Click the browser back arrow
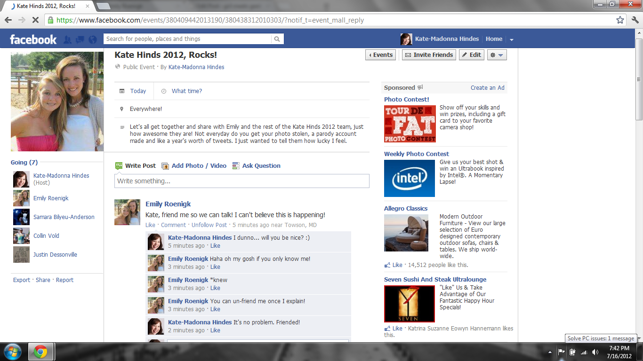 (x=8, y=20)
